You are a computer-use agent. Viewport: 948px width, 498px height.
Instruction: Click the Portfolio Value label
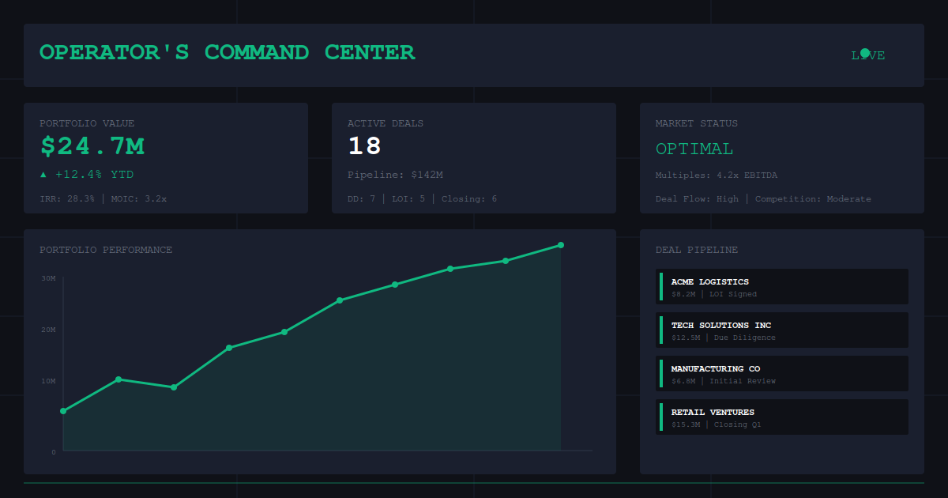click(87, 123)
